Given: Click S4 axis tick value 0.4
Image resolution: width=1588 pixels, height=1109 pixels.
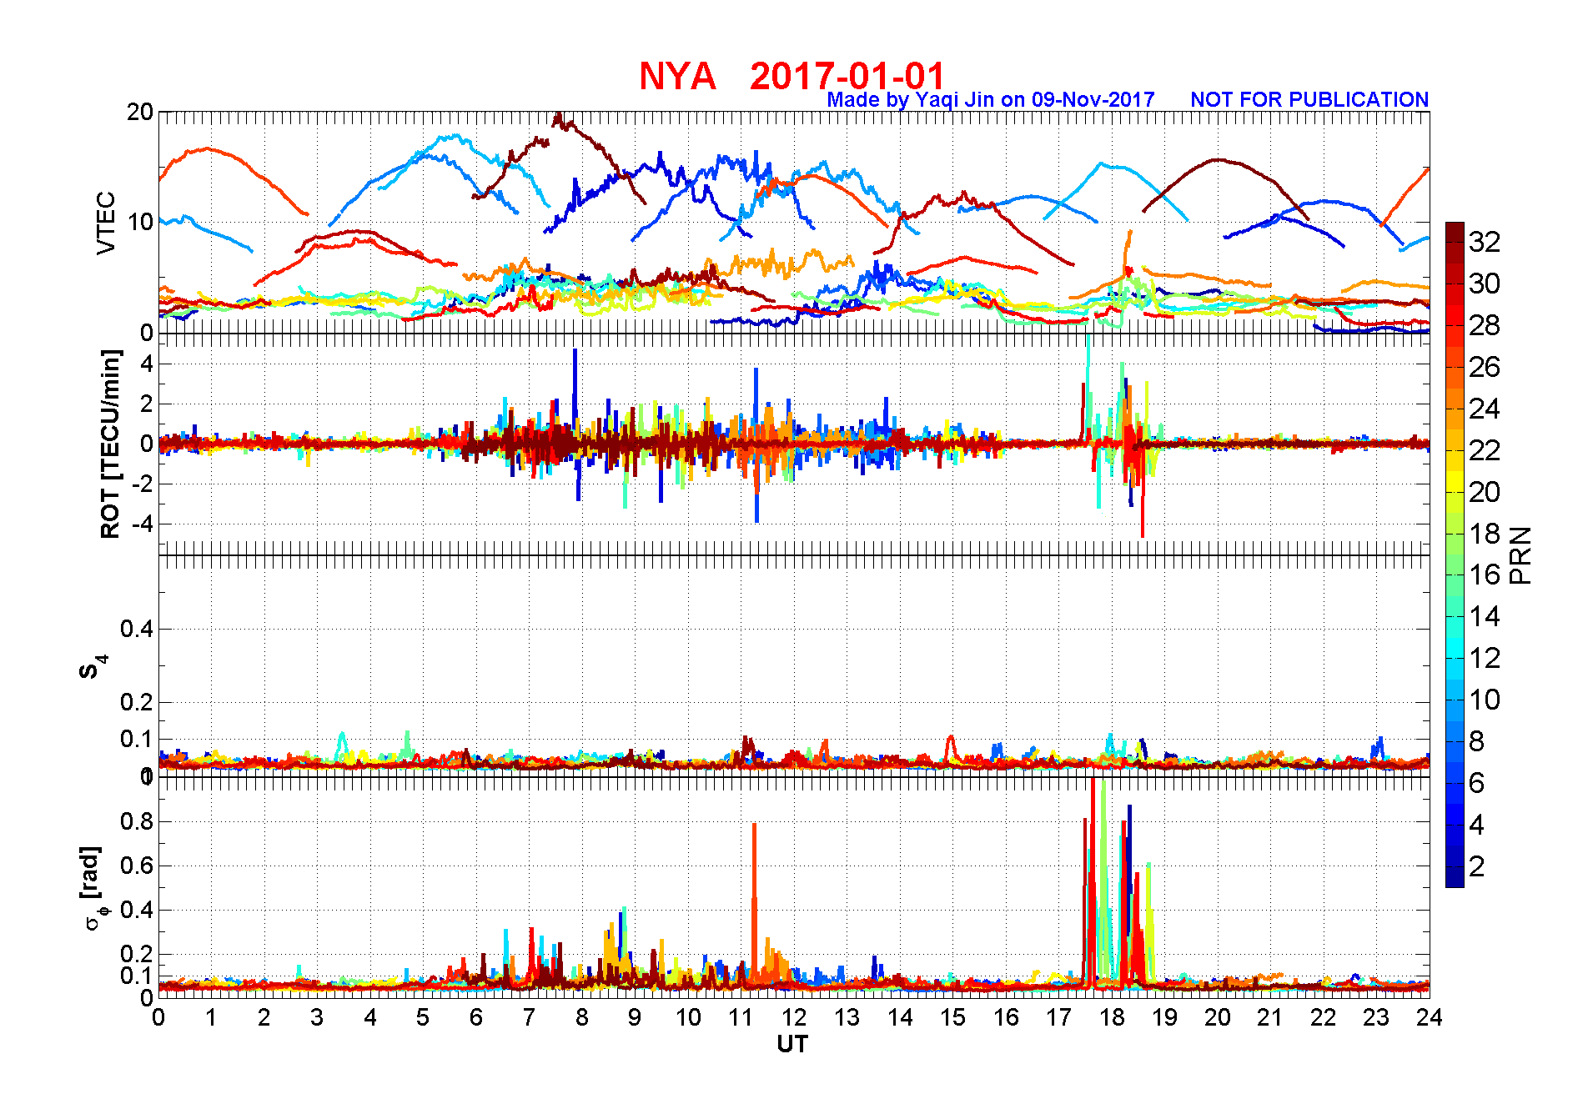Looking at the screenshot, I should (x=138, y=629).
